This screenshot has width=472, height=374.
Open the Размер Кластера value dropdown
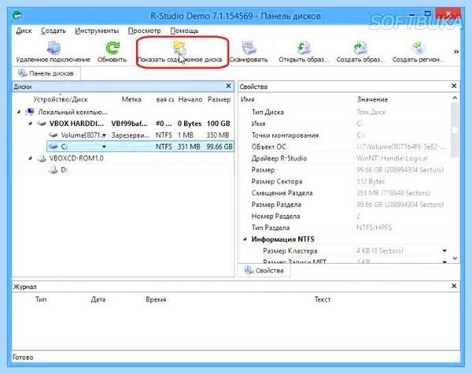(444, 250)
